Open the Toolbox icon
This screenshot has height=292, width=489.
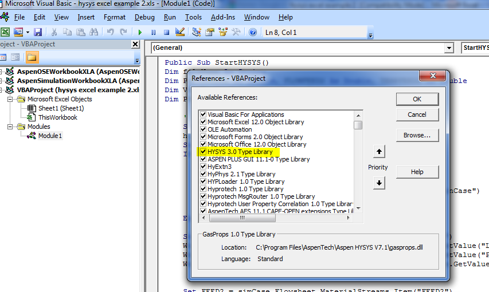pos(236,32)
